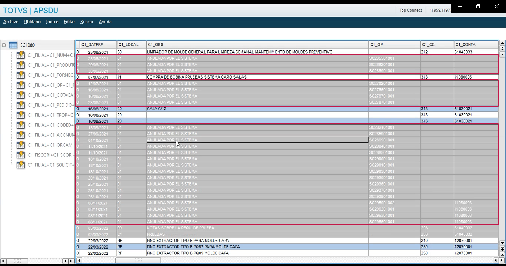Open the Buscar menu
Viewport: 506px width, 266px height.
click(x=87, y=22)
